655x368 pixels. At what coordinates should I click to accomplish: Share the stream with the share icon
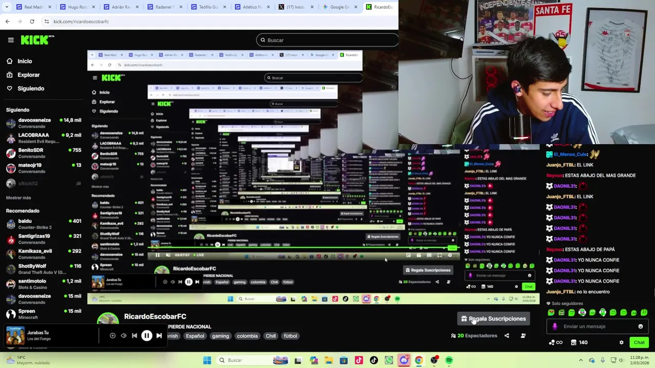(507, 336)
